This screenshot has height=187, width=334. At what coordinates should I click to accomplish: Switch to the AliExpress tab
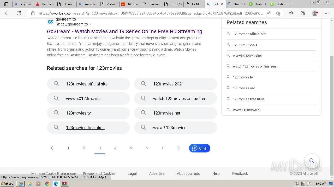[x=130, y=4]
